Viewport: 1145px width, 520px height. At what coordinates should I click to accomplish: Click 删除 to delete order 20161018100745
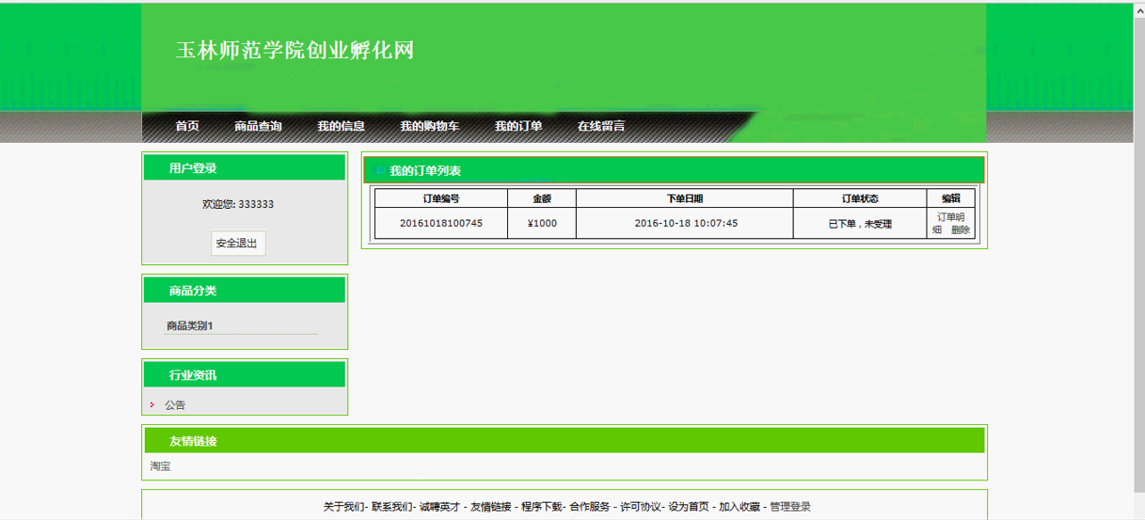(960, 229)
